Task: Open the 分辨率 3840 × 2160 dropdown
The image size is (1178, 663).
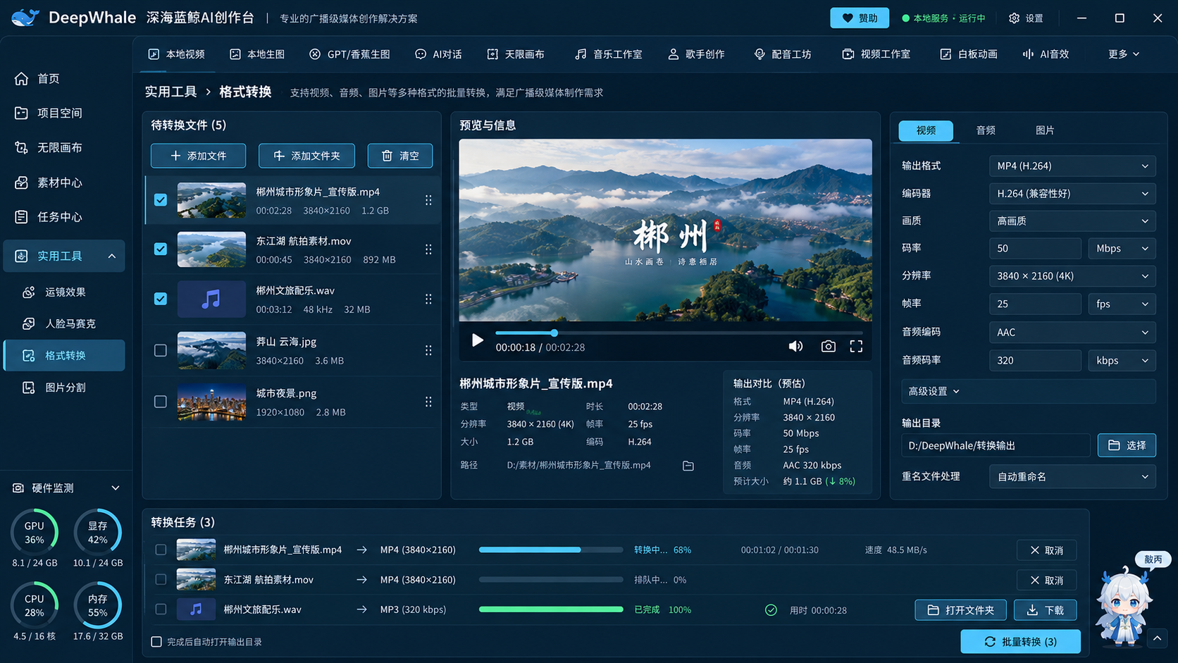Action: click(x=1072, y=276)
